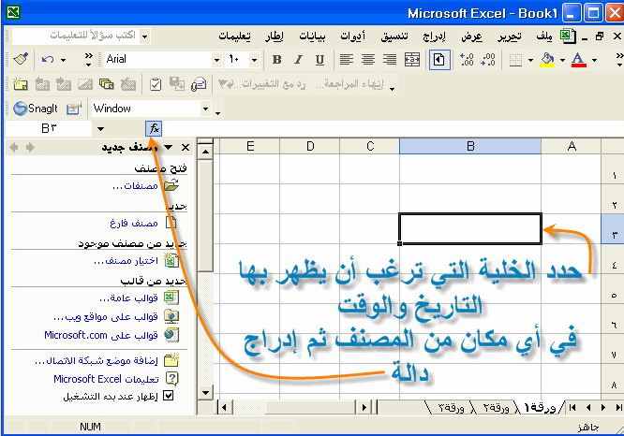Screen dimensions: 624x436
Task: Toggle Bold formatting
Action: pos(276,60)
